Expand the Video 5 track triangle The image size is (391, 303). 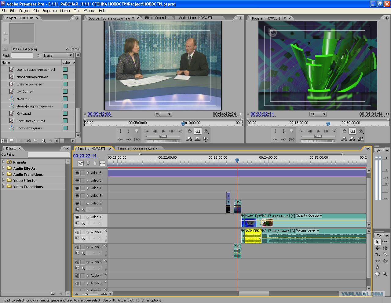click(x=88, y=181)
